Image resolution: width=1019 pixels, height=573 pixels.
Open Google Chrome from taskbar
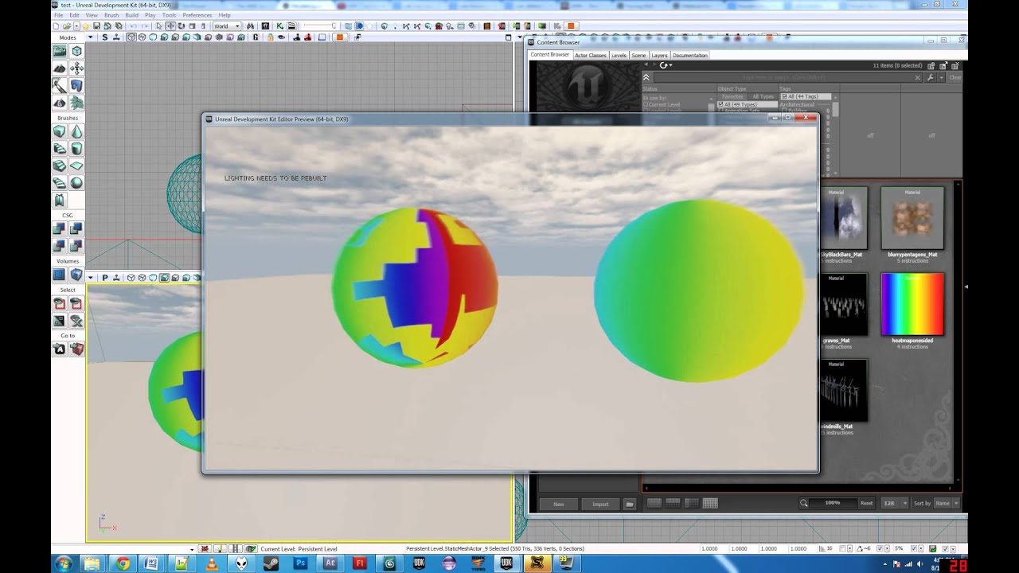coord(123,563)
